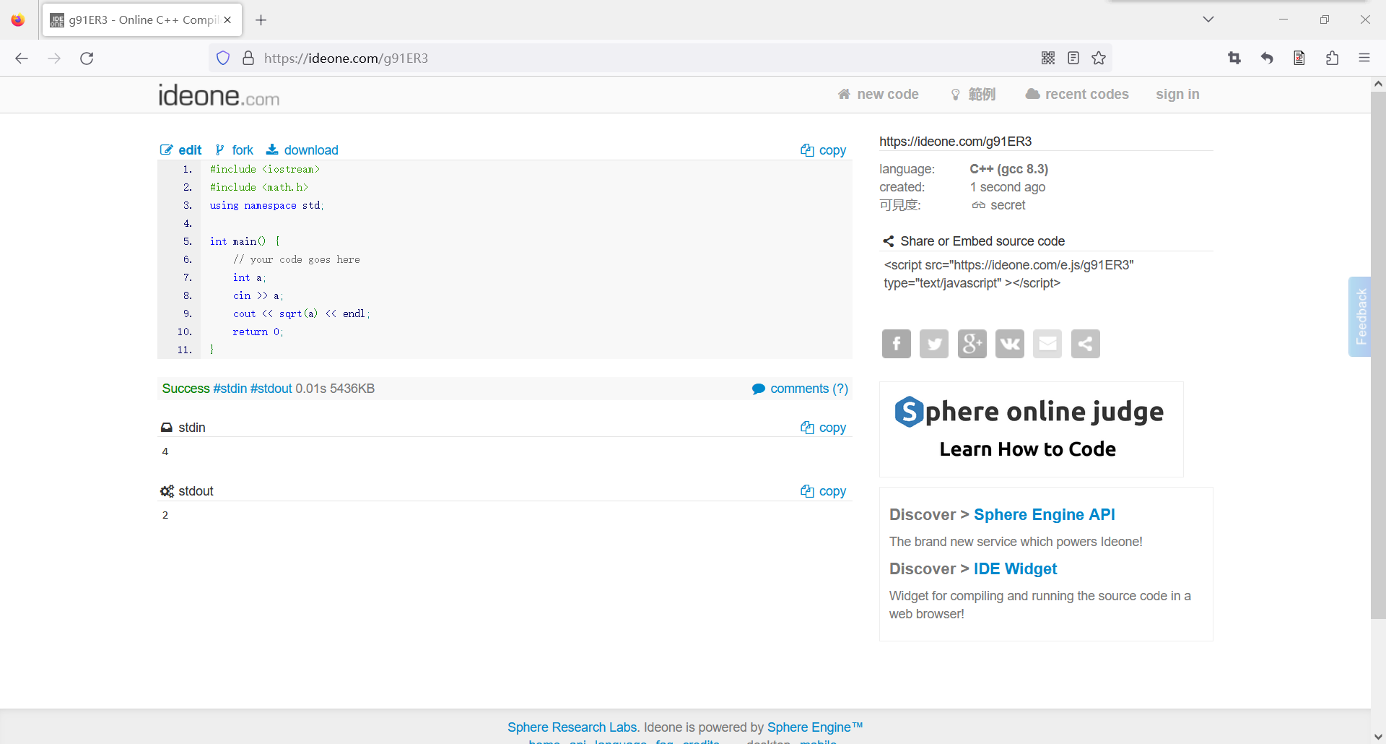Image resolution: width=1386 pixels, height=744 pixels.
Task: Click the Success status text
Action: [186, 389]
